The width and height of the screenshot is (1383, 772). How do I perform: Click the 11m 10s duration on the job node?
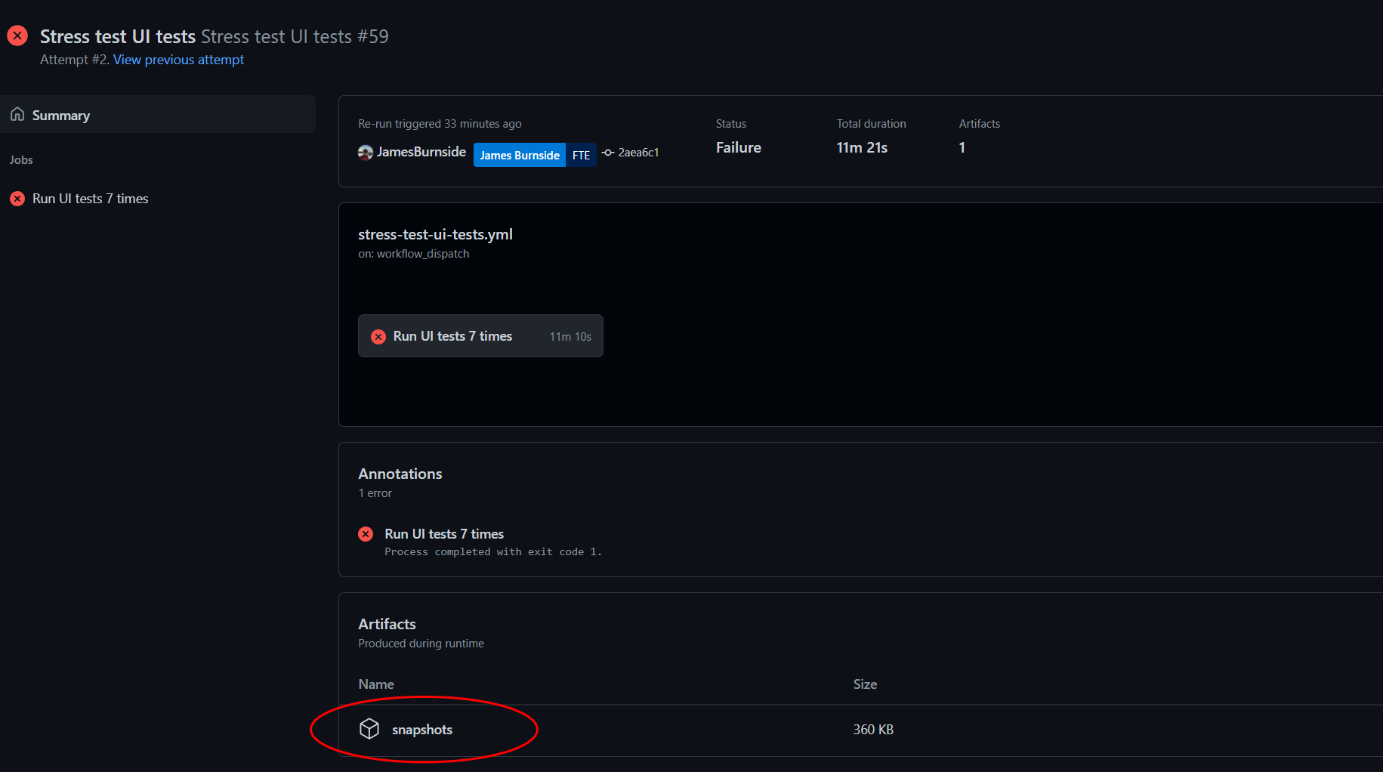tap(570, 336)
